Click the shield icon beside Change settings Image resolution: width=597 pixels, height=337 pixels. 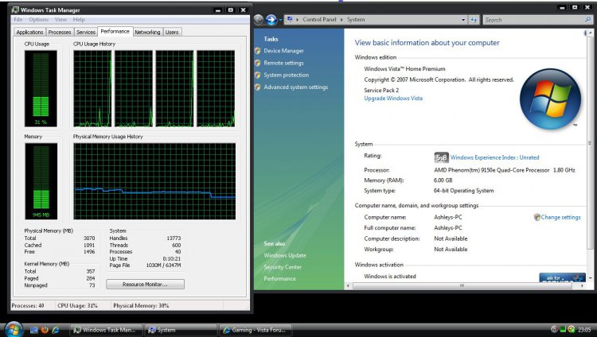point(537,217)
